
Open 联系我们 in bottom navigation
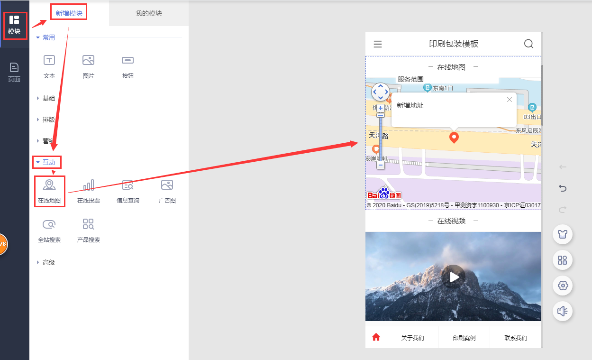tap(516, 338)
